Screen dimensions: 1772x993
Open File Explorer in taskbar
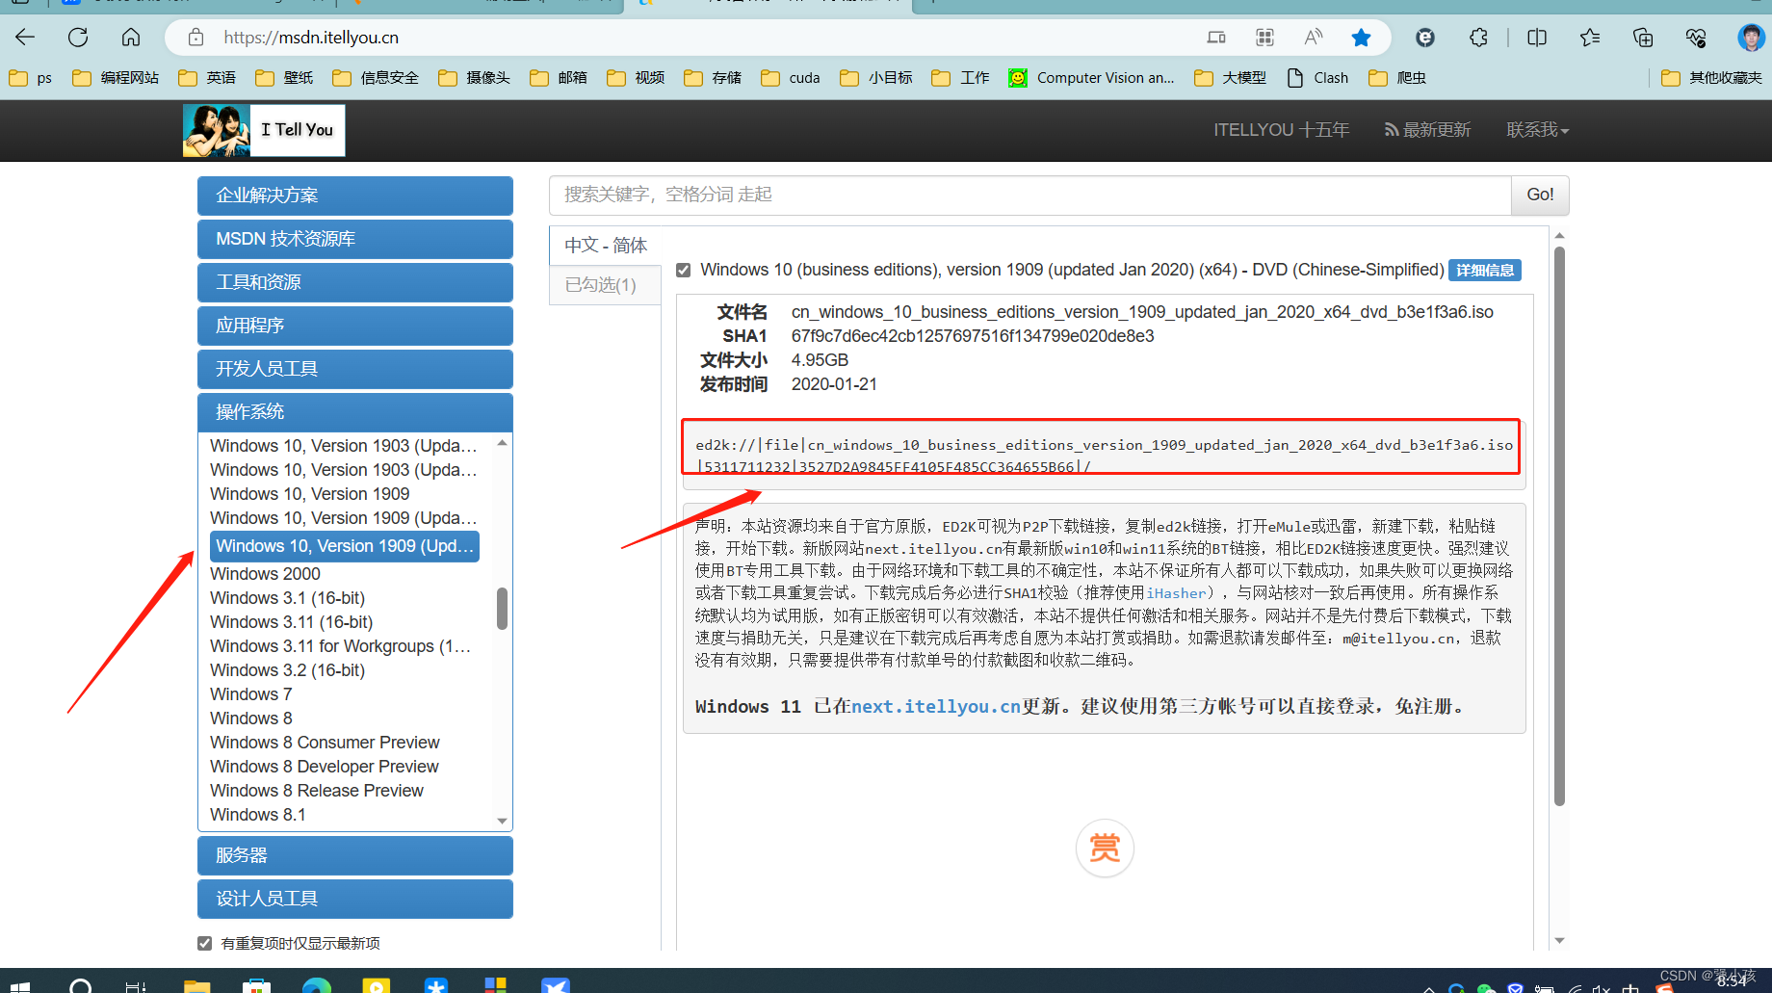196,985
